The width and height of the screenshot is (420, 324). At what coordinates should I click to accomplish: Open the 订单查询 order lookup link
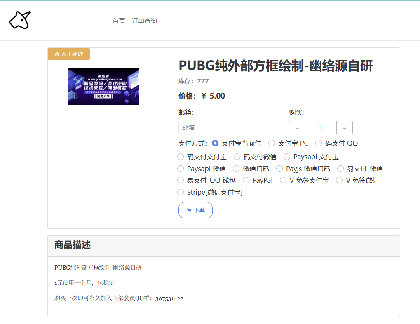coord(144,21)
